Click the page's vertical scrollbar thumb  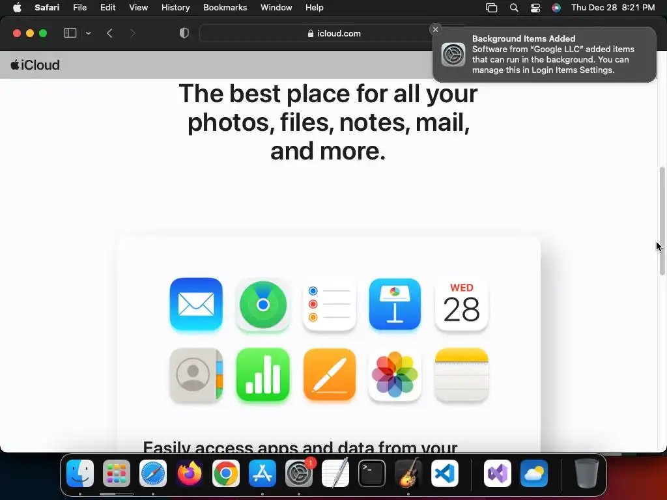coord(662,221)
